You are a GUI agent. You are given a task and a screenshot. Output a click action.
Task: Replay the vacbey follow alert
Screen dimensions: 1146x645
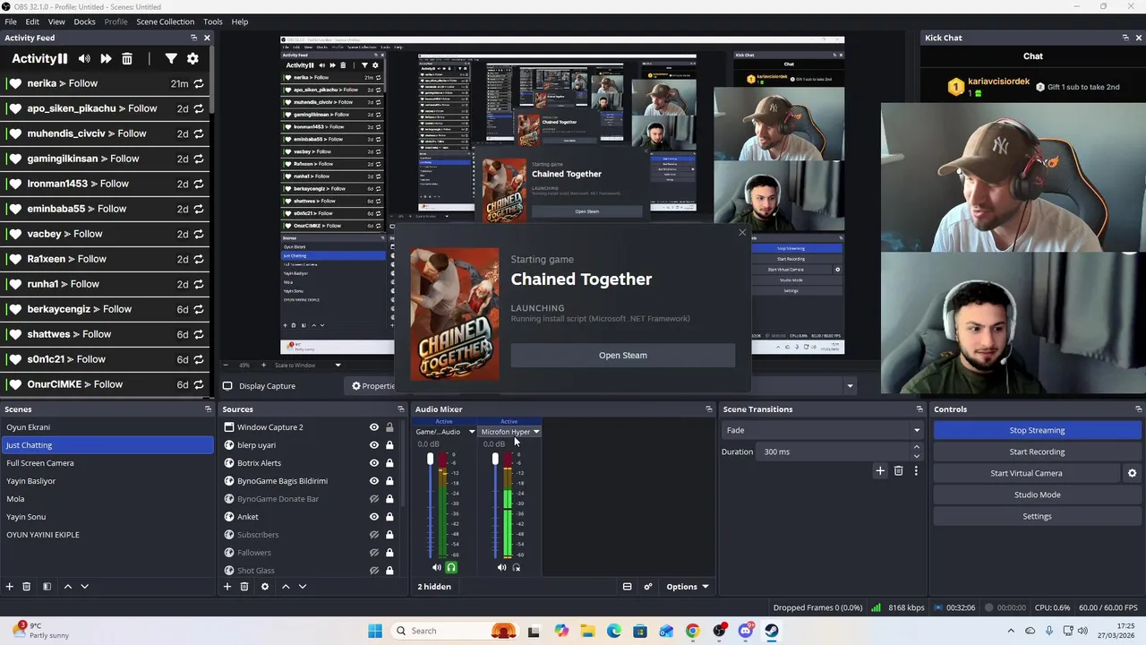pos(199,234)
